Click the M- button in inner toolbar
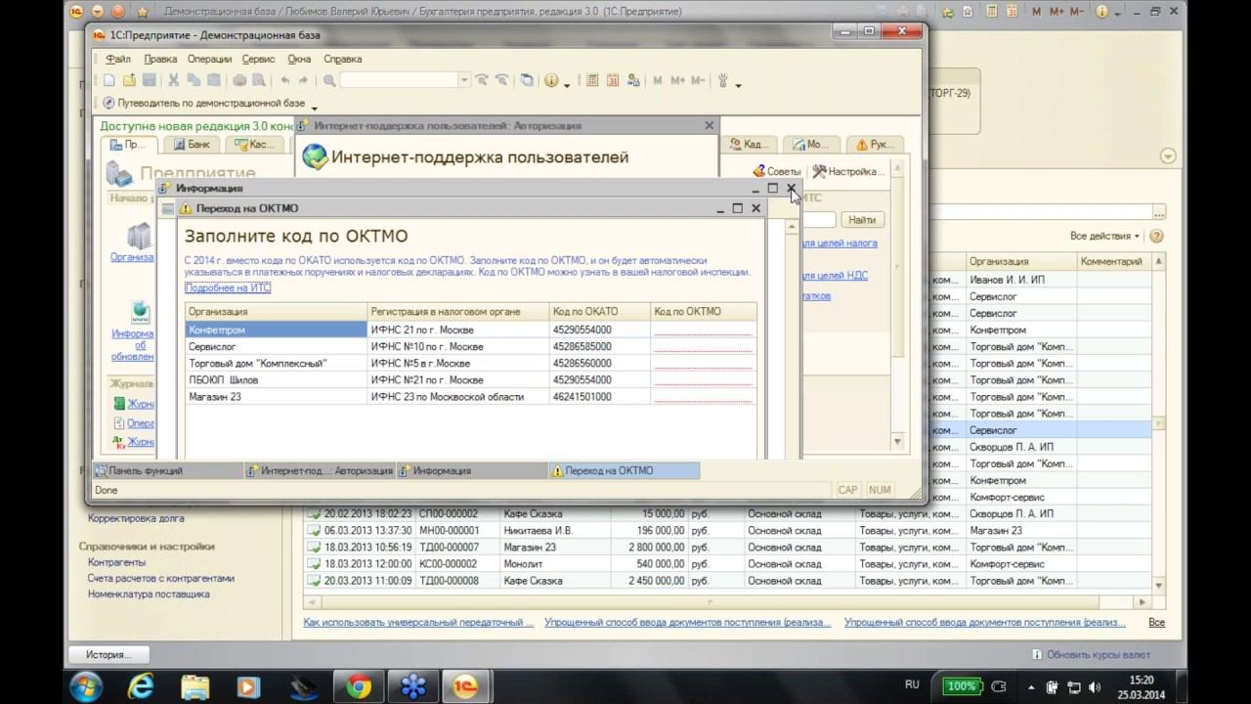The width and height of the screenshot is (1251, 704). point(698,80)
